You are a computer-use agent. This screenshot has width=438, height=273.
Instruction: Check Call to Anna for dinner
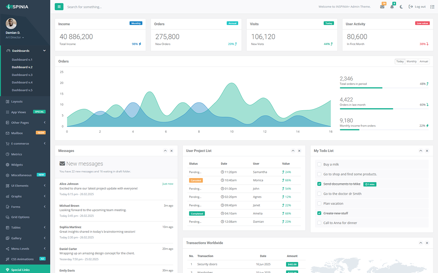(x=319, y=223)
